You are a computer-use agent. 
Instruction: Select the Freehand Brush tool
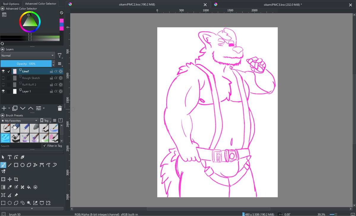pyautogui.click(x=3, y=165)
